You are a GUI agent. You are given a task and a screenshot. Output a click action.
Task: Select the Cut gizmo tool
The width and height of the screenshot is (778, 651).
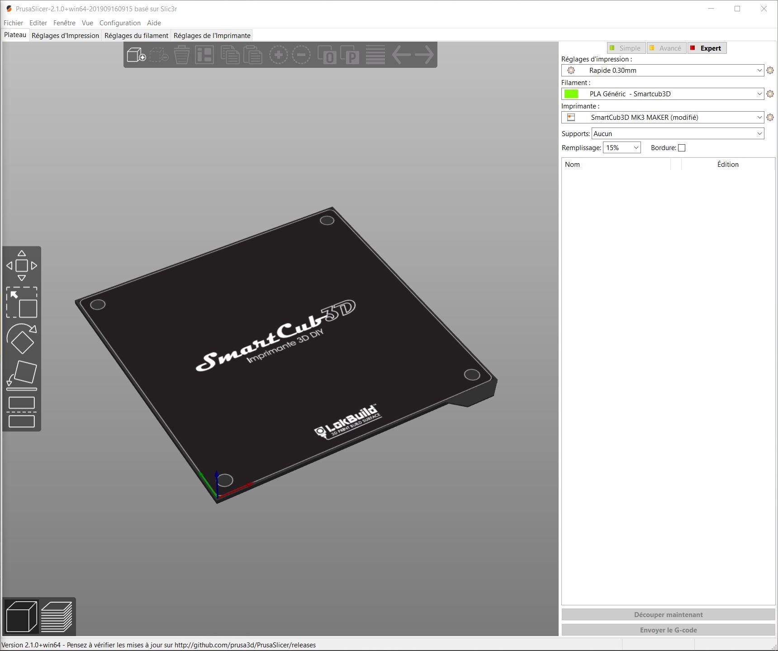22,412
